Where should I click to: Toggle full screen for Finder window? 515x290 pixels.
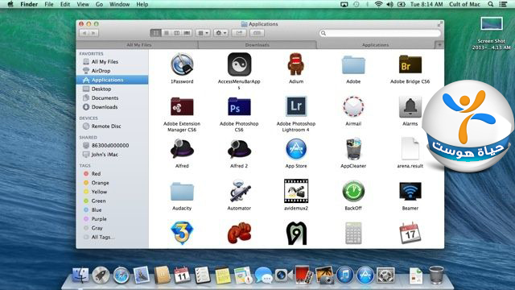click(439, 24)
